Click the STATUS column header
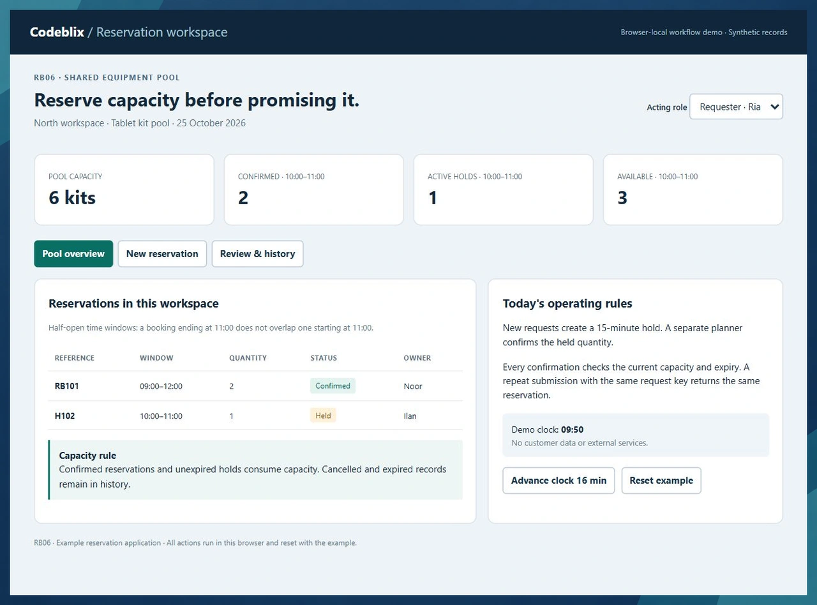 (324, 358)
